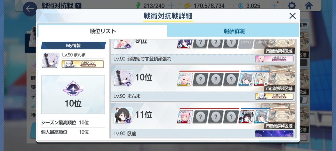The width and height of the screenshot is (336, 151).
Task: Open the settings gear icon
Action: pyautogui.click(x=292, y=5)
